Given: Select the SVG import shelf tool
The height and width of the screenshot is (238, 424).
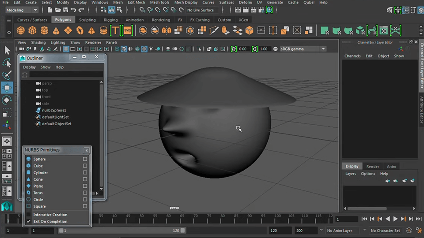Looking at the screenshot, I should click(x=128, y=30).
